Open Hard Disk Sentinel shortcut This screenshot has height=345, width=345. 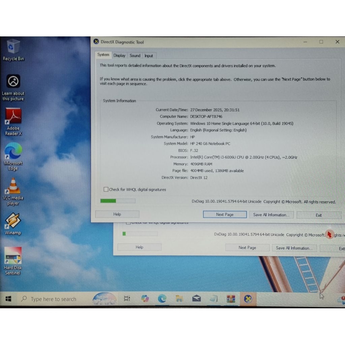click(x=13, y=256)
